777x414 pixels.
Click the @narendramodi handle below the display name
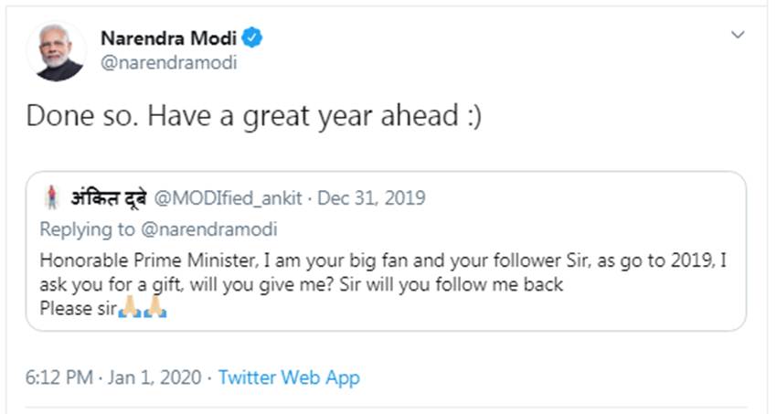(168, 63)
